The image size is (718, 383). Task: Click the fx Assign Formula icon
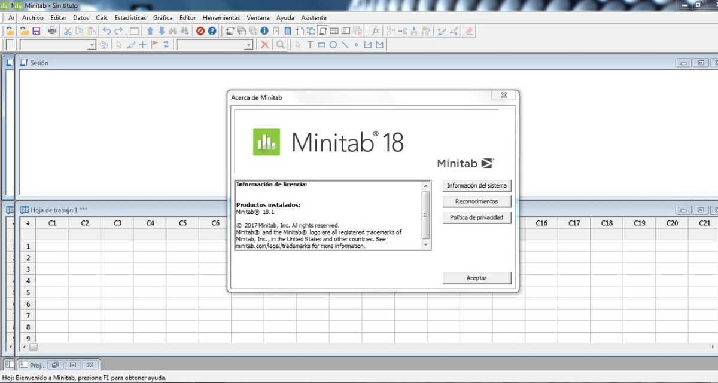coord(375,31)
